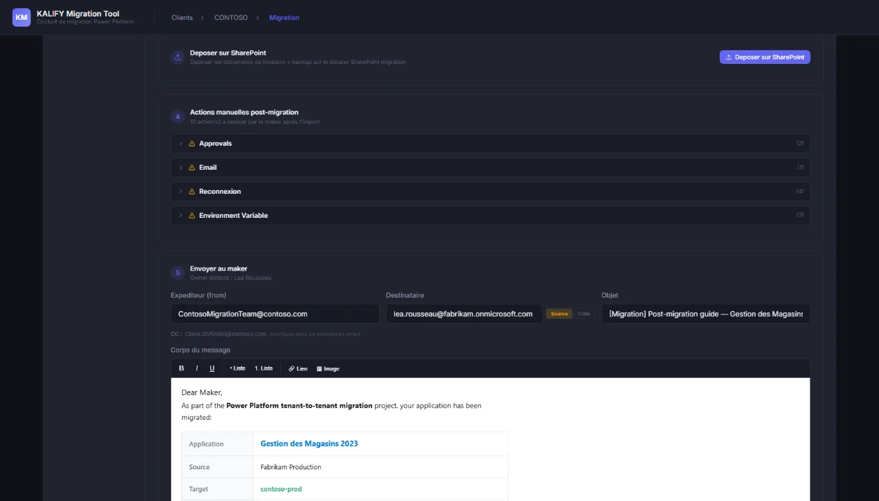Screen dimensions: 879x501
Task: Click the (4) count on Reconnexion row
Action: [x=800, y=192]
